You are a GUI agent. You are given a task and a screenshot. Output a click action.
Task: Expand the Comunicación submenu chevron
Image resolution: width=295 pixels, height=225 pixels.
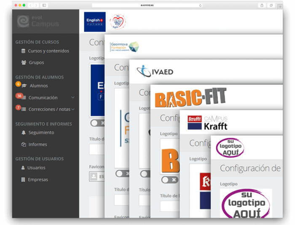73,98
